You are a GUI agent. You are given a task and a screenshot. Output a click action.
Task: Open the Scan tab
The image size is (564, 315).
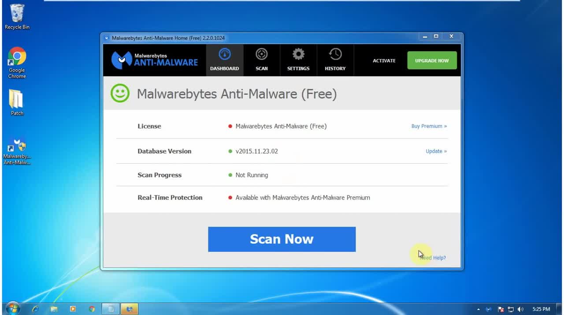coord(262,60)
